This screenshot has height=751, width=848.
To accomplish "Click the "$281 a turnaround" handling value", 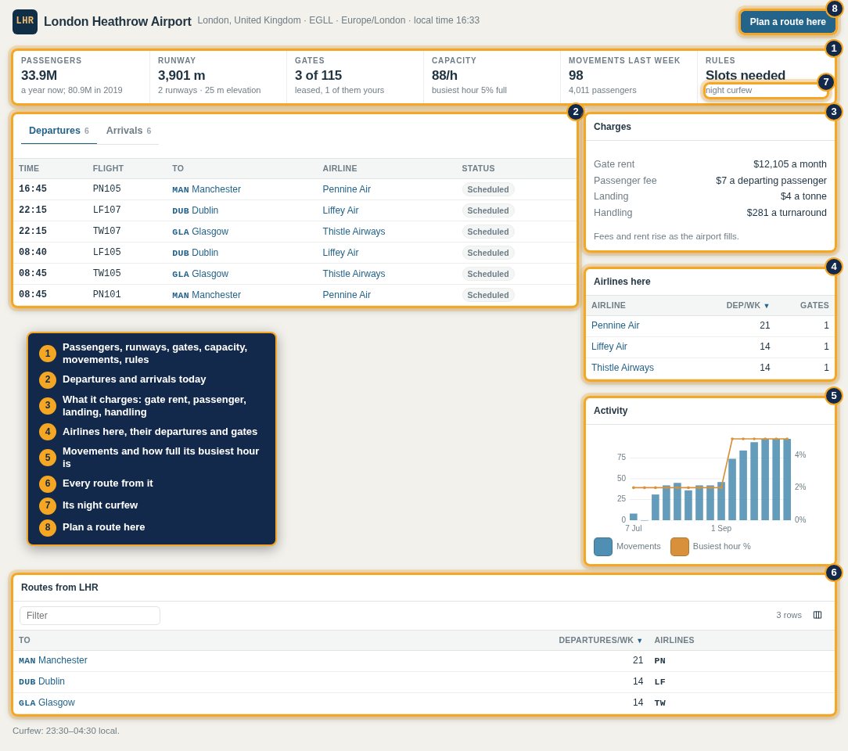I will point(786,213).
